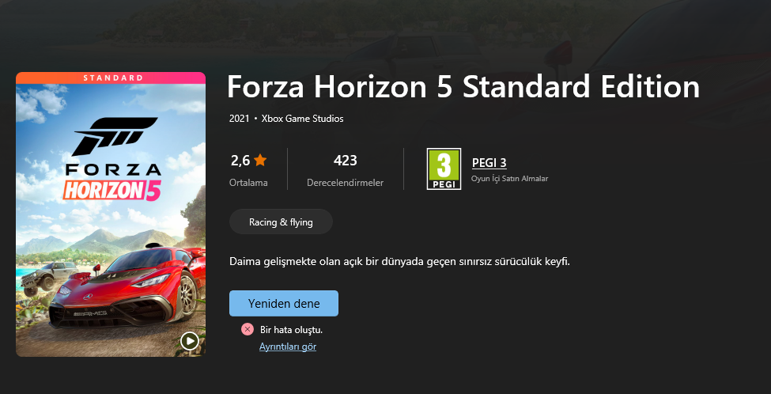Open the Ayrıntıları gör link
The width and height of the screenshot is (771, 394).
(x=288, y=347)
